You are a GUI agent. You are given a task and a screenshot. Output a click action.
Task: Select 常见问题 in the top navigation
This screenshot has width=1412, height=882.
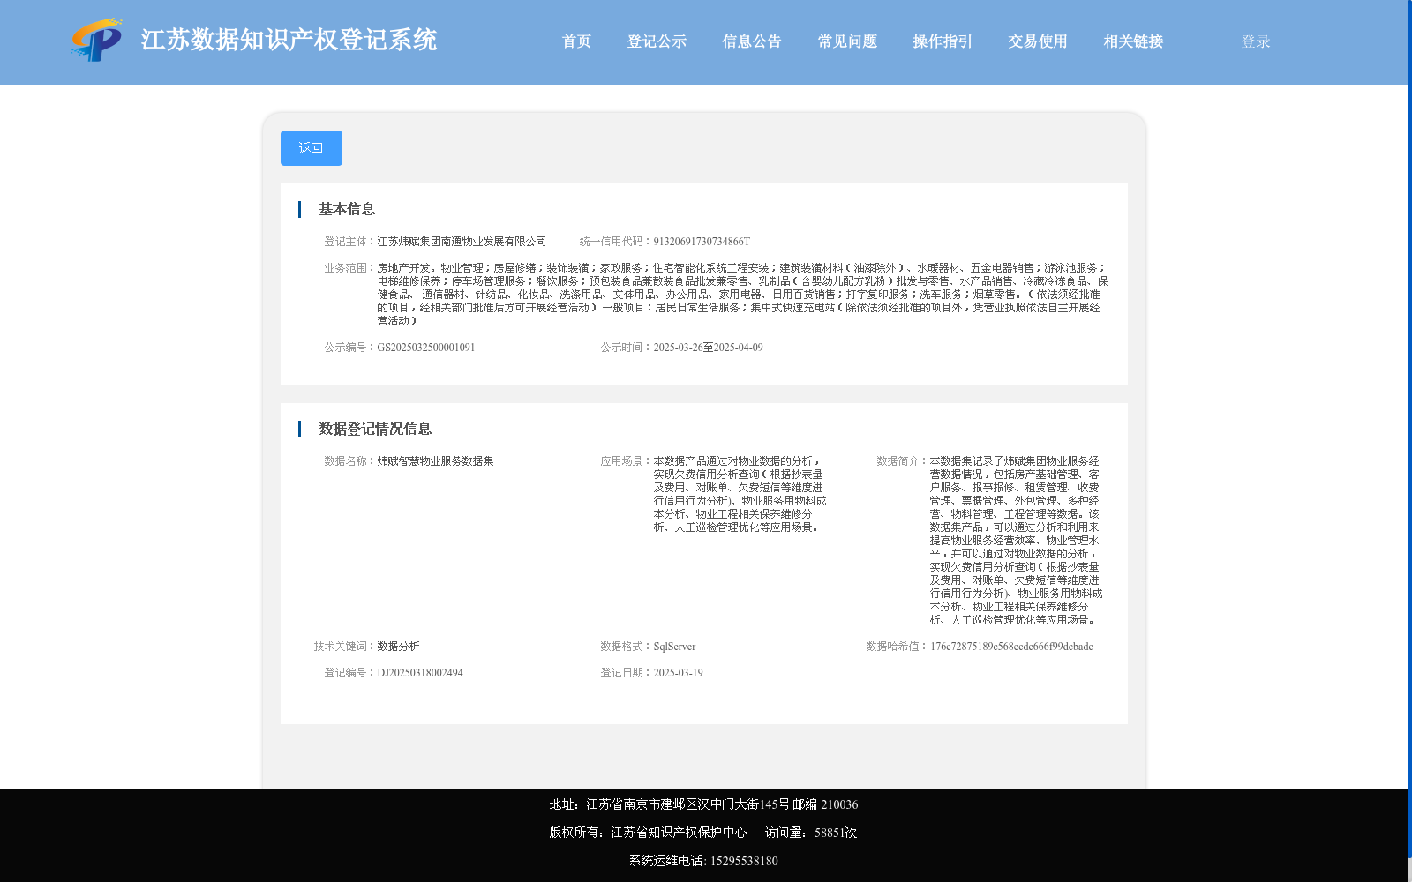coord(847,41)
